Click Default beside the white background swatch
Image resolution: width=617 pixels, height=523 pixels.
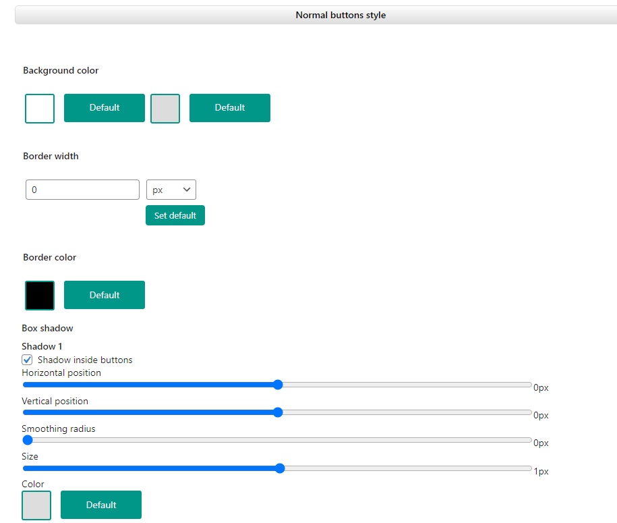click(x=105, y=108)
